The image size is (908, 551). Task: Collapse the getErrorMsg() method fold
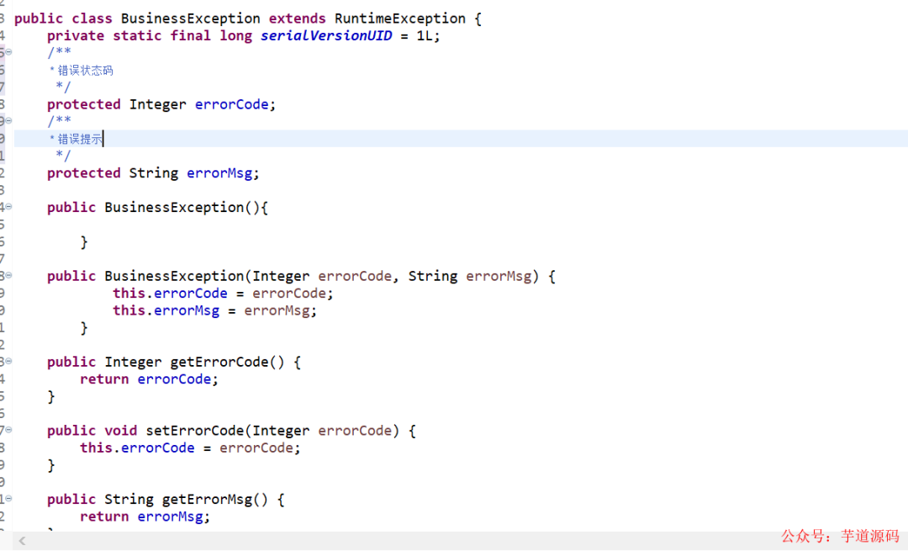coord(8,498)
